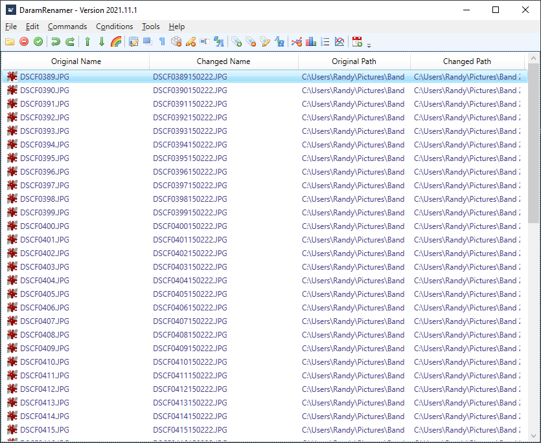The height and width of the screenshot is (443, 541).
Task: Select the DSCF0405.JPG original name
Action: click(x=45, y=294)
